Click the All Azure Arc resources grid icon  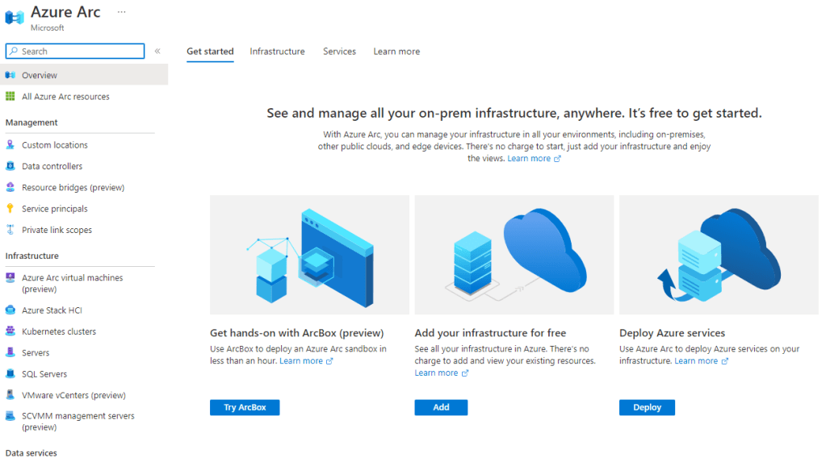[x=10, y=97]
